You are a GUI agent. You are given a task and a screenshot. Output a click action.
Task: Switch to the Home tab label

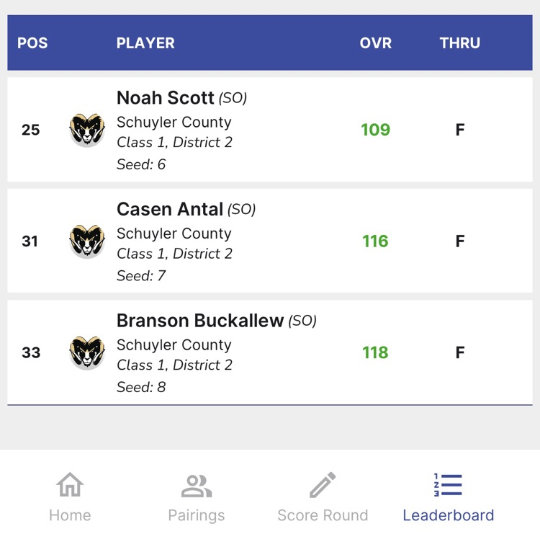[x=70, y=515]
